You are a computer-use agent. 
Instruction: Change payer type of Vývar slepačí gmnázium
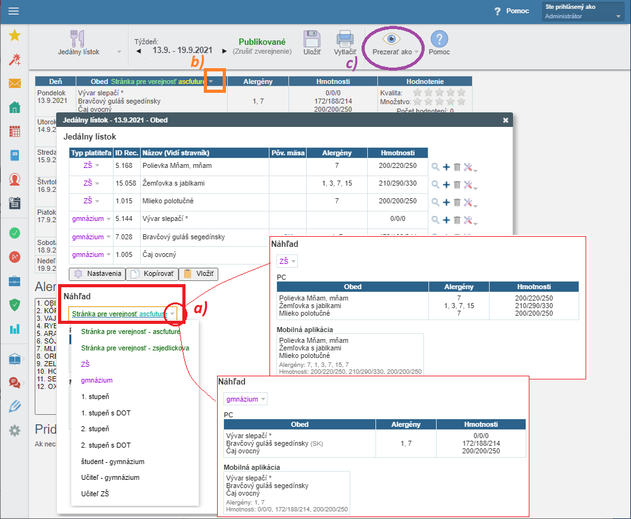point(91,218)
